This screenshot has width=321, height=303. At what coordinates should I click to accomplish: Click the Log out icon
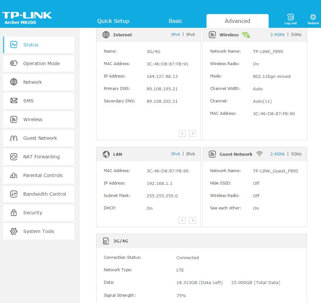(290, 17)
